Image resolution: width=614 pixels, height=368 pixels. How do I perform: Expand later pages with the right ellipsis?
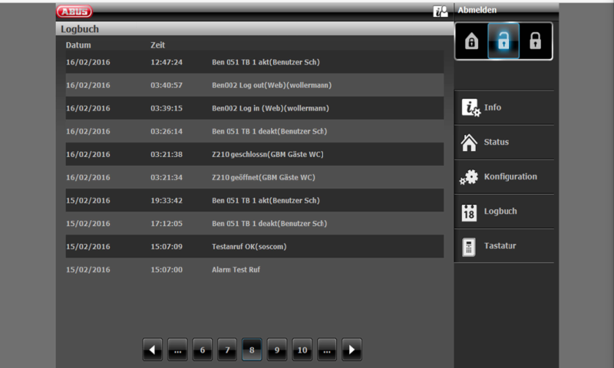(x=327, y=350)
